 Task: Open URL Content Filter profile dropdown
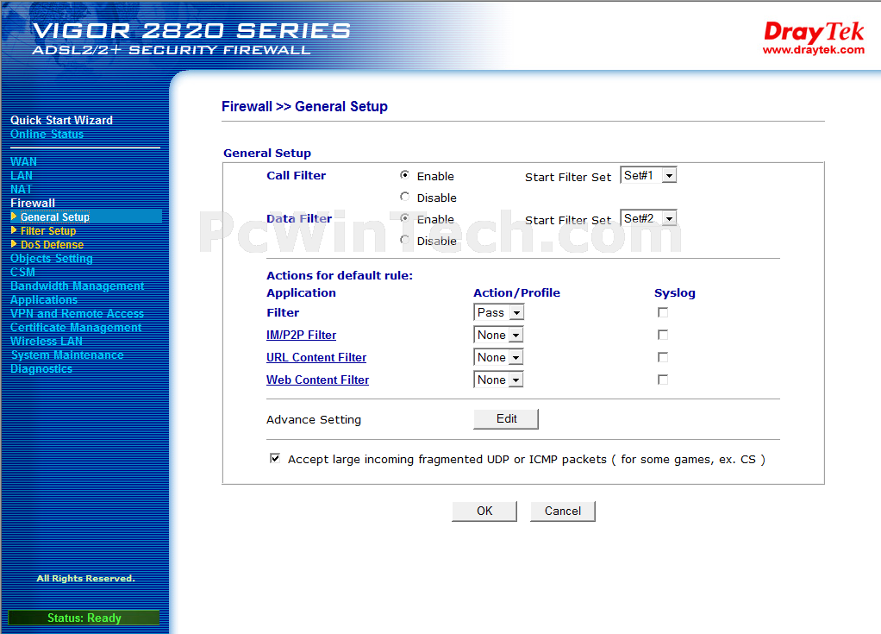[499, 357]
